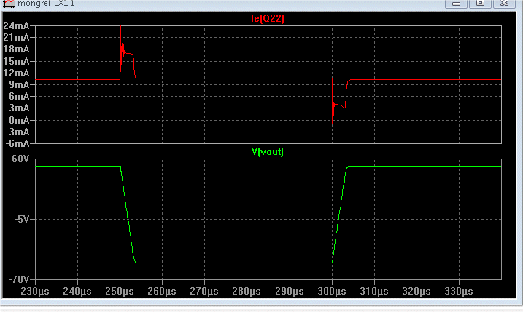This screenshot has height=312, width=523.
Task: Click the 270µs time axis label
Action: coord(204,292)
